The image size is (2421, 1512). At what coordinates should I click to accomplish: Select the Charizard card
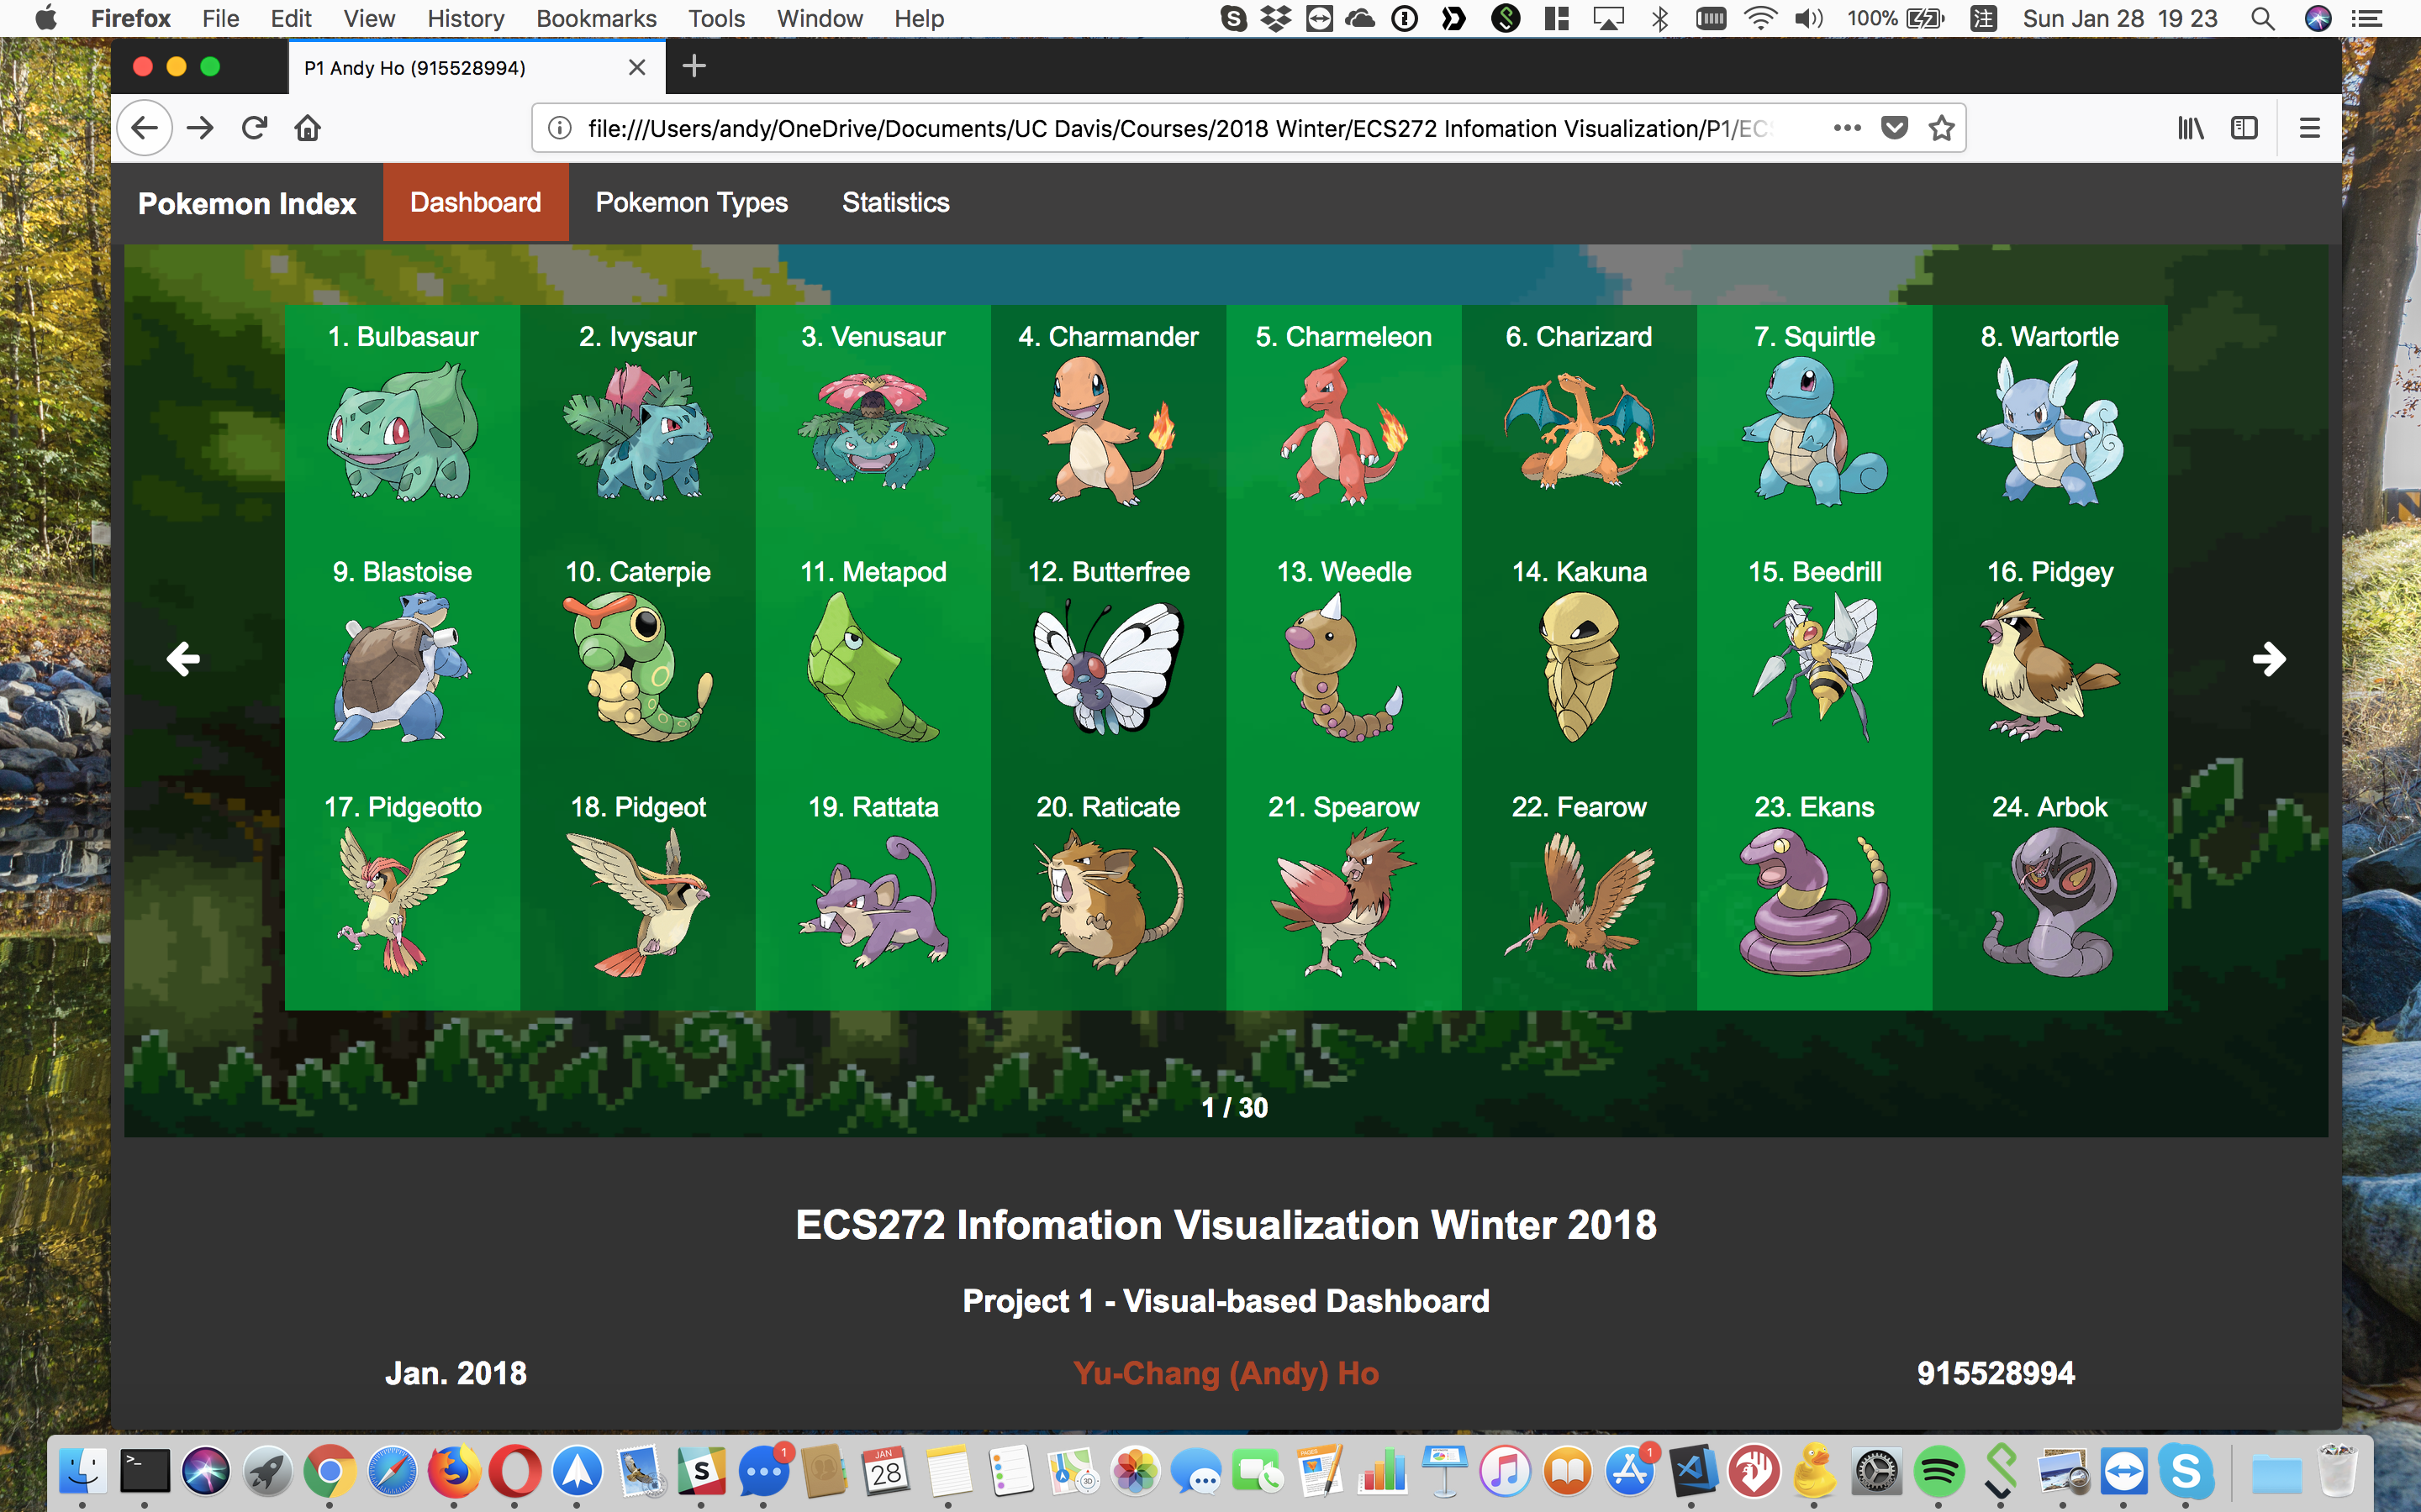[1579, 422]
